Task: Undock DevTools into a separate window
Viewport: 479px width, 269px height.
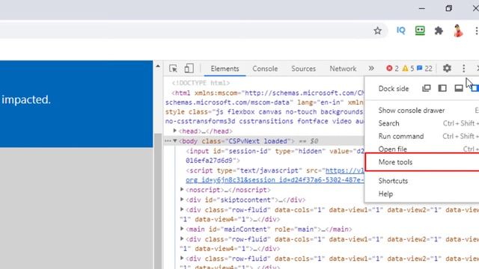Action: 426,88
